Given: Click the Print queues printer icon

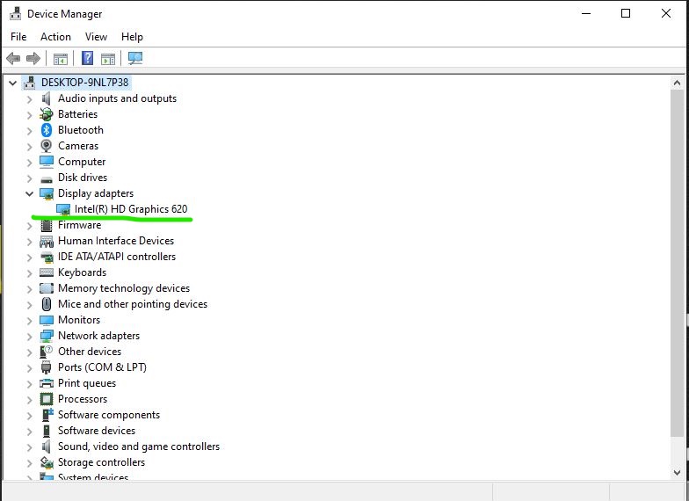Looking at the screenshot, I should [46, 383].
